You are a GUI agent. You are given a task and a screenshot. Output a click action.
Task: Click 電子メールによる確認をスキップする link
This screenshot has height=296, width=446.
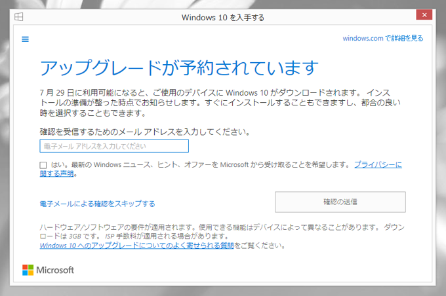97,204
